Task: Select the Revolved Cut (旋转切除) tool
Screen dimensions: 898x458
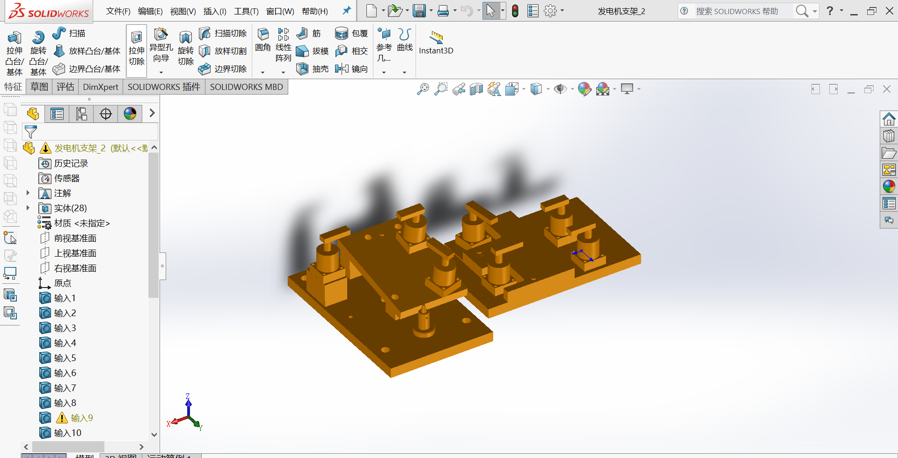Action: point(186,49)
